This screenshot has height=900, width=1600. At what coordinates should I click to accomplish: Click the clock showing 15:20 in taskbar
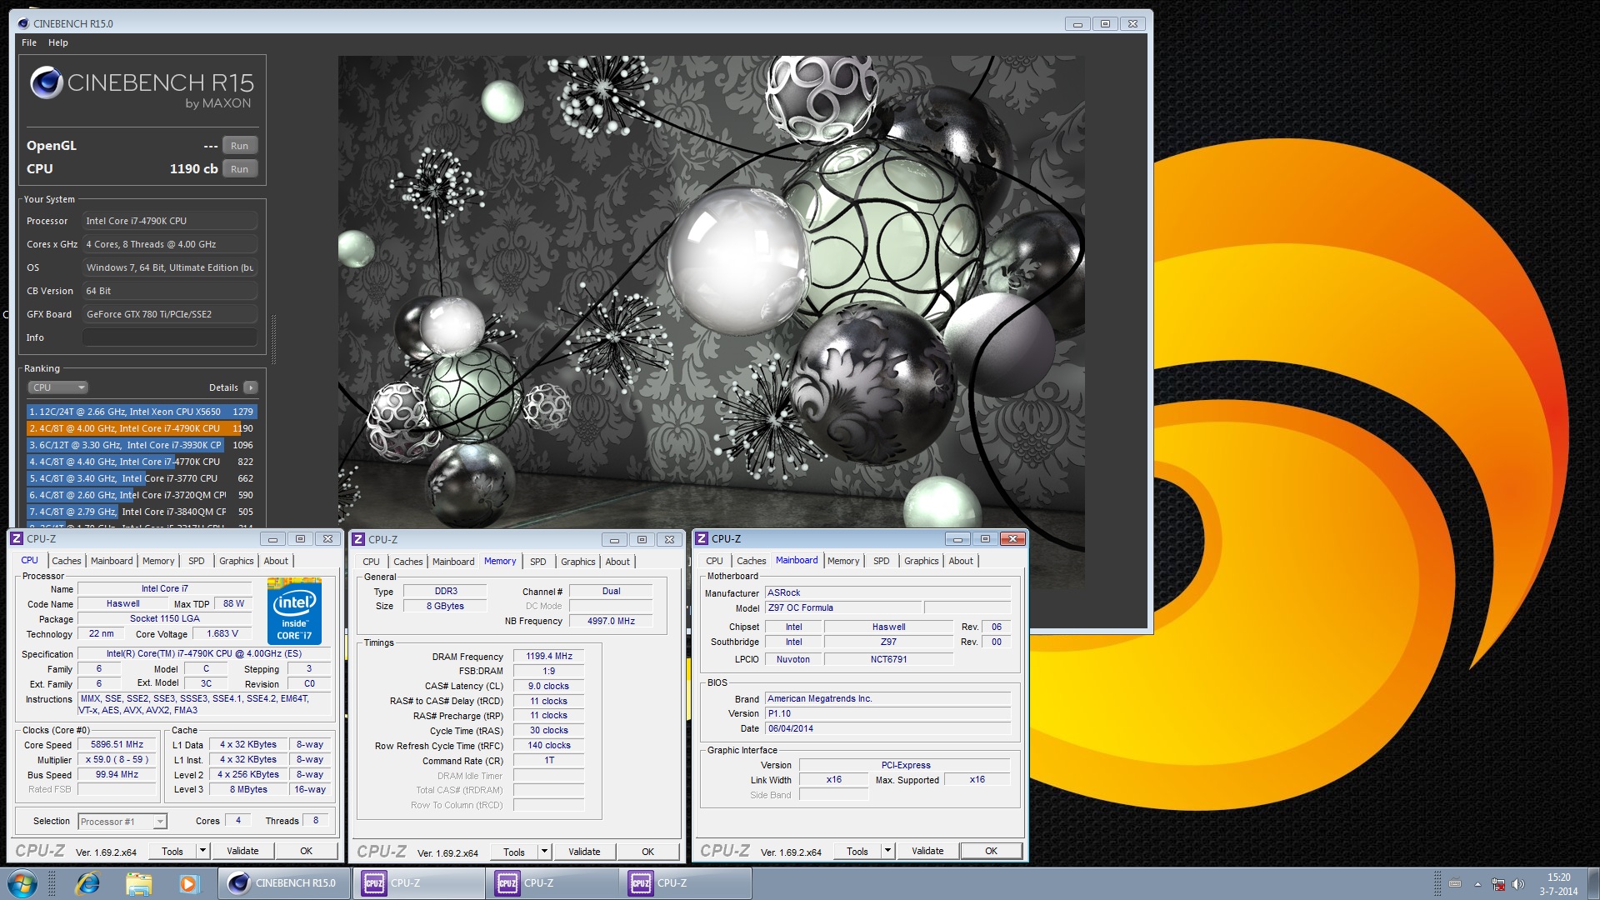[x=1558, y=877]
